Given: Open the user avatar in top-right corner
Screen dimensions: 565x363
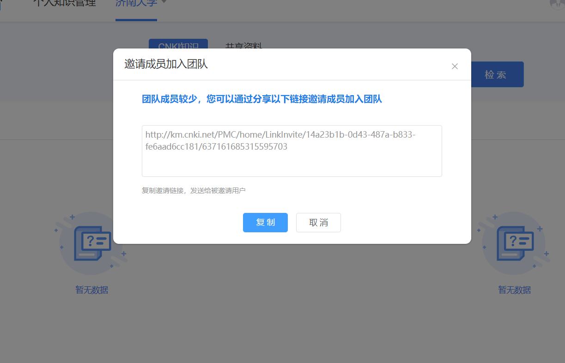Looking at the screenshot, I should click(558, 4).
